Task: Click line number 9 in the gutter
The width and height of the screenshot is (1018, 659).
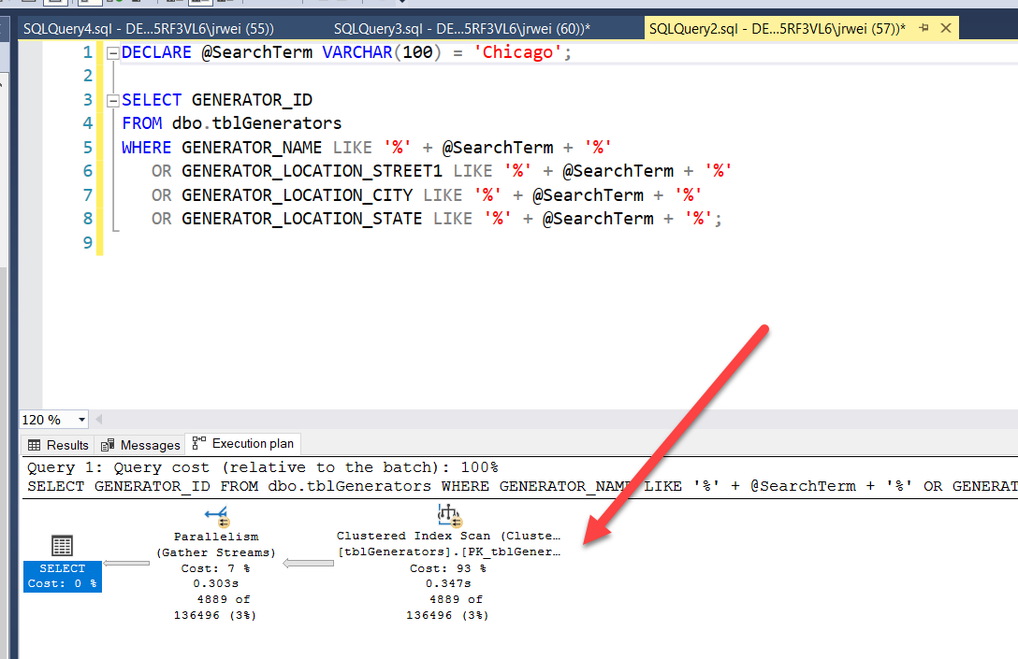Action: coord(88,243)
